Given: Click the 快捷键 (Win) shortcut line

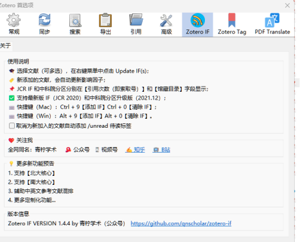Looking at the screenshot, I should click(x=80, y=116).
